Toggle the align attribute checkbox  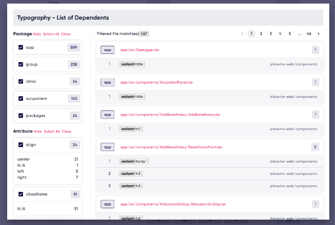click(x=21, y=145)
